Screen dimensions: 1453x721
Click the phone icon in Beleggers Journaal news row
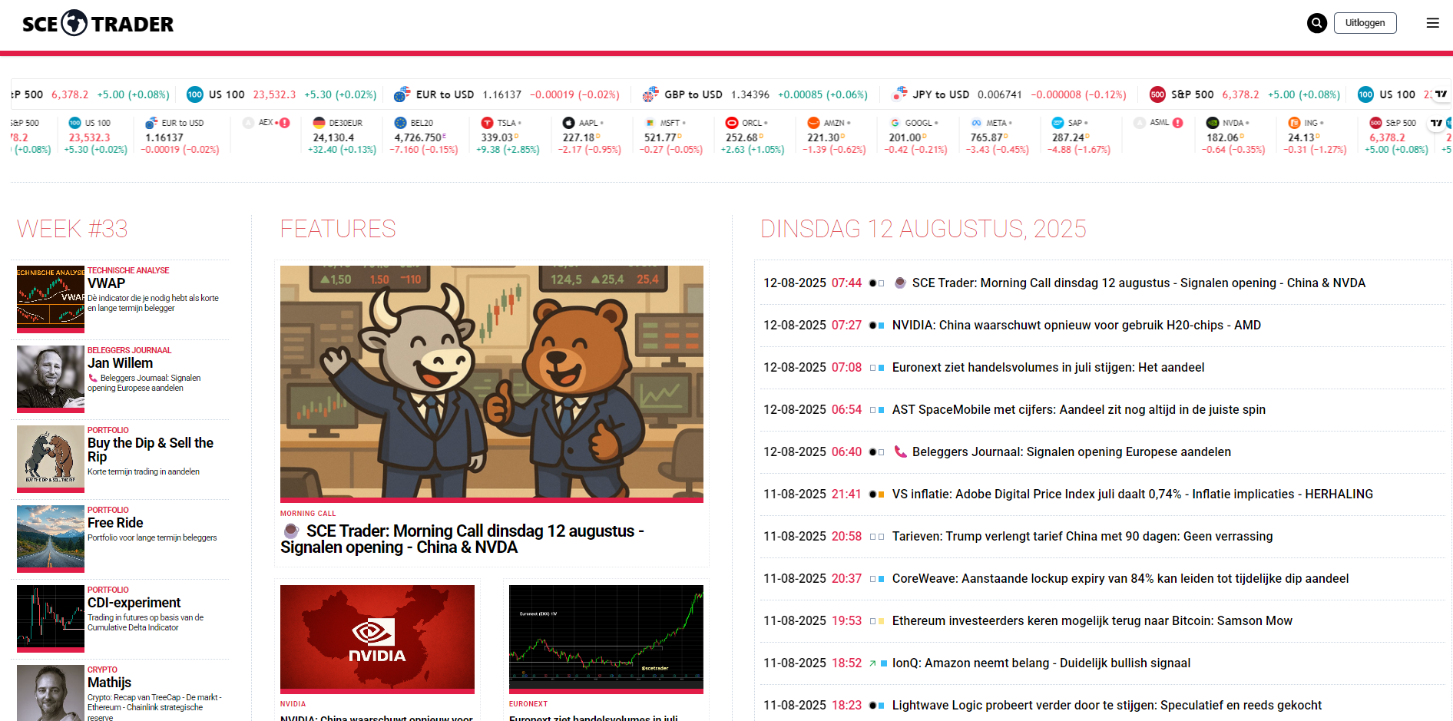coord(901,451)
